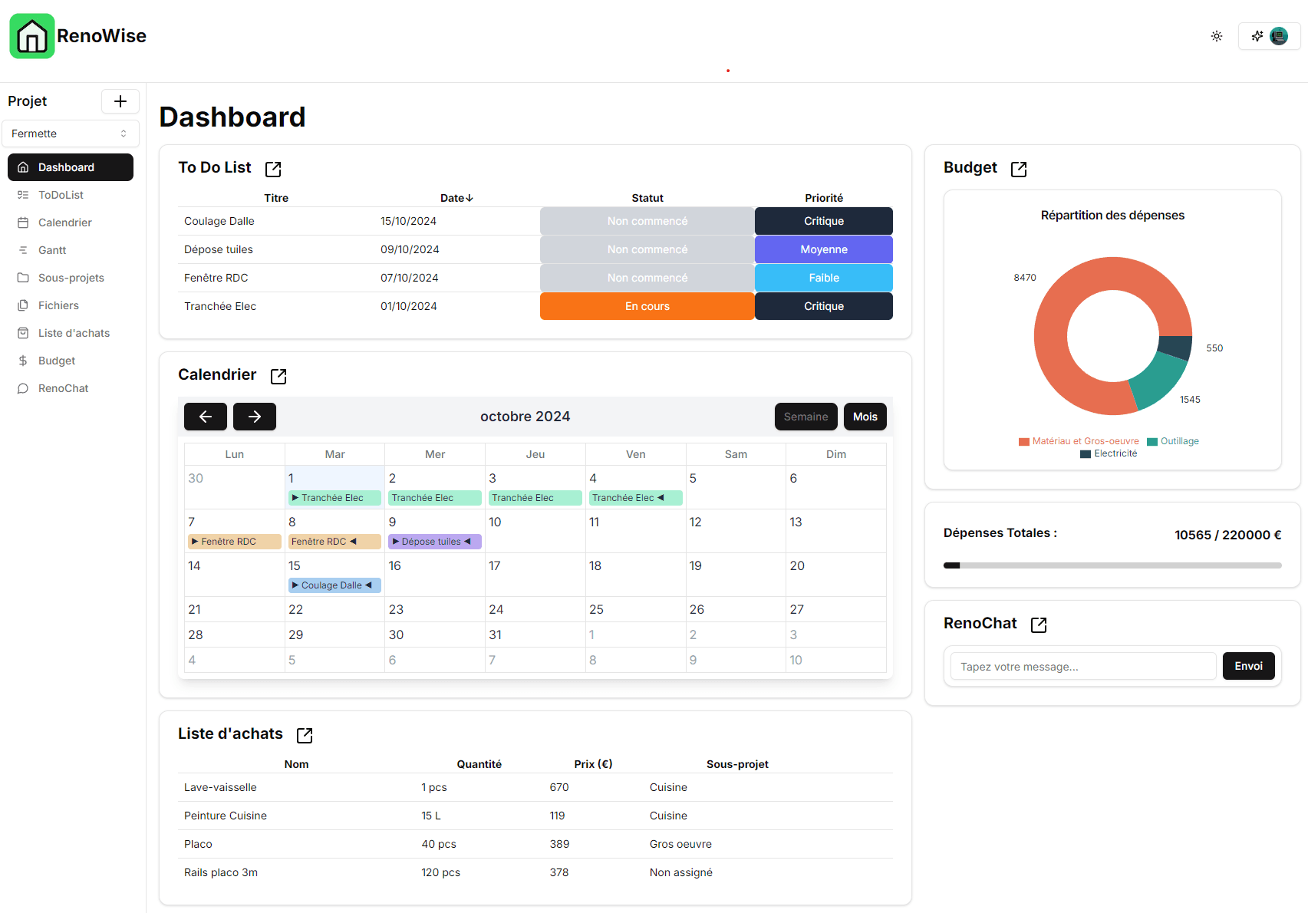Open the ToDoList section from the sidebar
This screenshot has height=913, width=1308.
point(60,194)
